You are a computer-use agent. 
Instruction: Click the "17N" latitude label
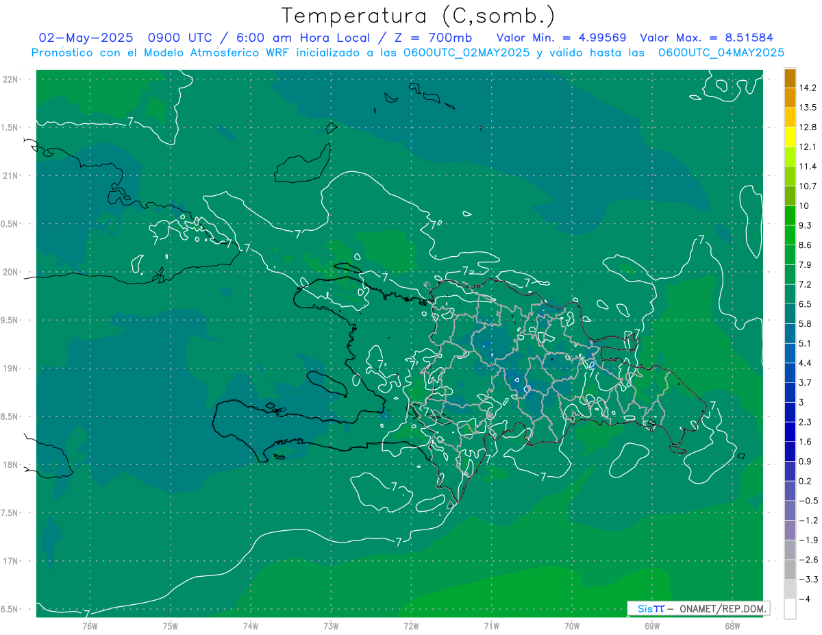click(10, 561)
